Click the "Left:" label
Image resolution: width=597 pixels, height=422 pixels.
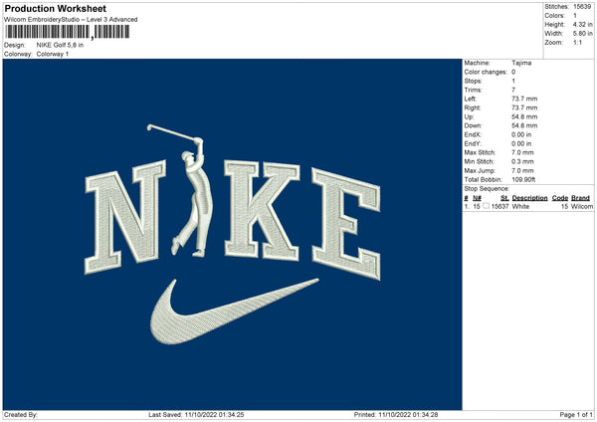click(x=470, y=99)
